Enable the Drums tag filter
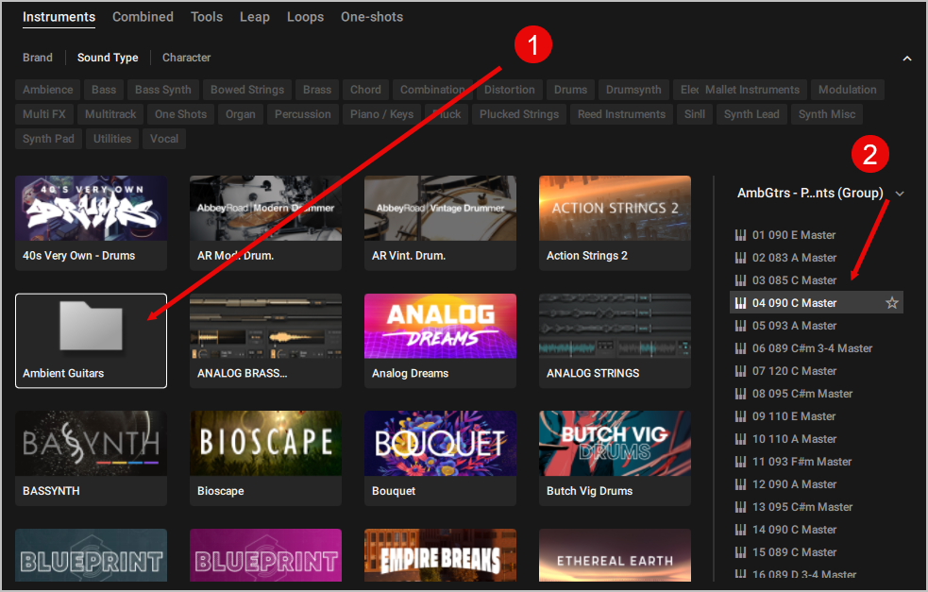The image size is (928, 592). pyautogui.click(x=570, y=90)
